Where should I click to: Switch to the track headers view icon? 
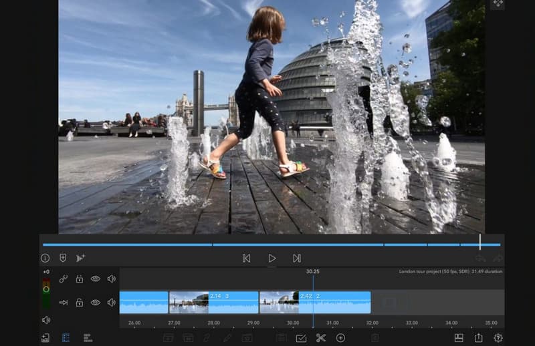point(66,338)
